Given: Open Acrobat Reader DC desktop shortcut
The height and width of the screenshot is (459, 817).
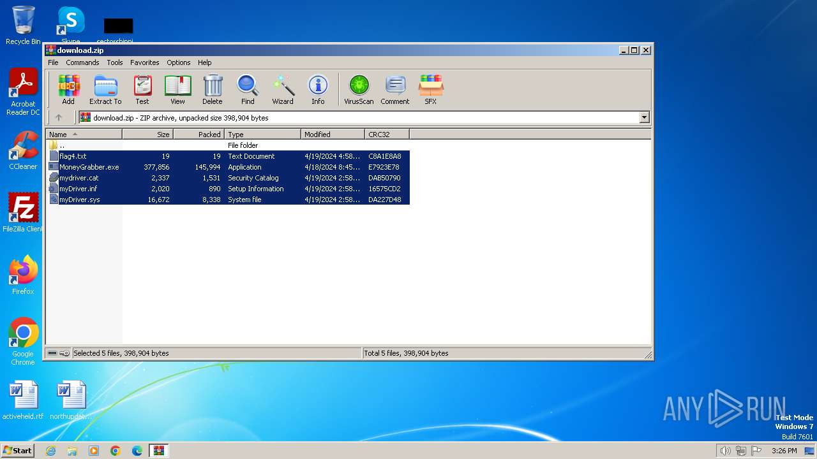Looking at the screenshot, I should point(23,92).
